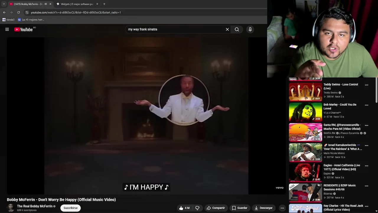Dislike the video

click(x=197, y=208)
